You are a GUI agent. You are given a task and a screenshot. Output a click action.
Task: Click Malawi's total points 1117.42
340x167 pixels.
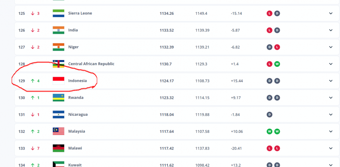click(x=167, y=148)
